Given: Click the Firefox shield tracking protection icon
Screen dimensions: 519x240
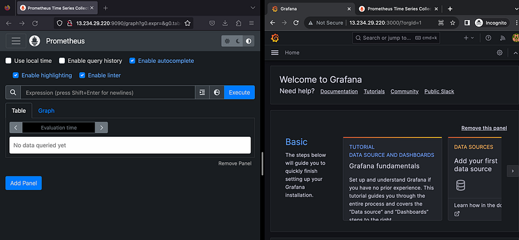Looking at the screenshot, I should point(60,23).
